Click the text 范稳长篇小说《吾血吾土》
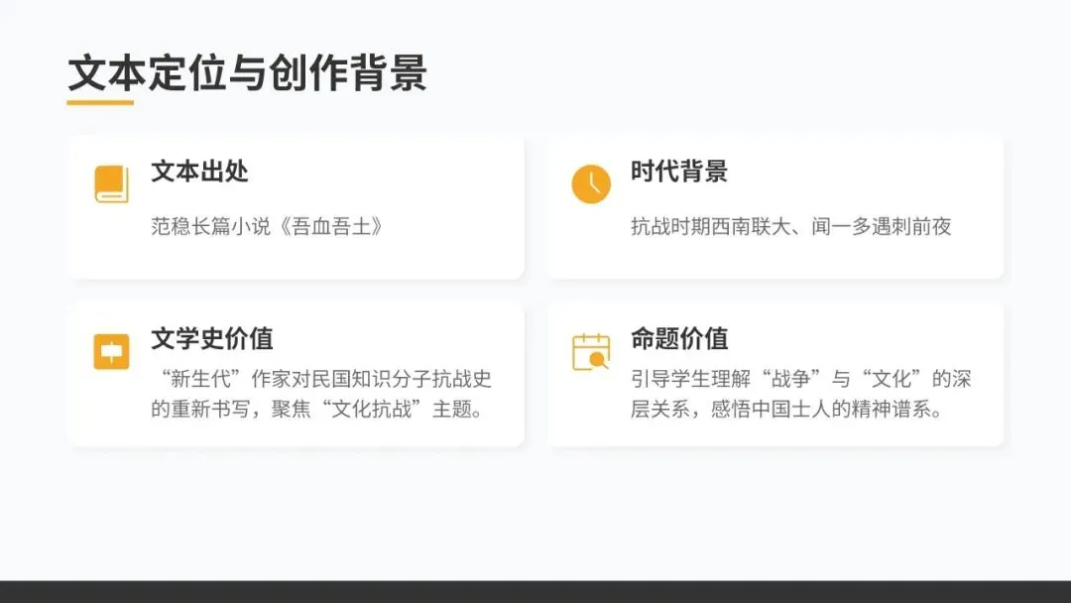Viewport: 1071px width, 603px height. click(x=269, y=226)
